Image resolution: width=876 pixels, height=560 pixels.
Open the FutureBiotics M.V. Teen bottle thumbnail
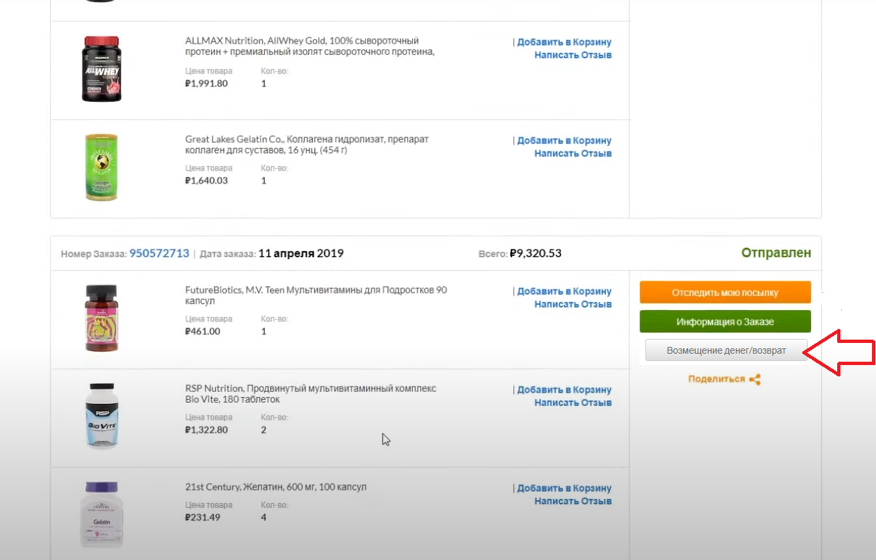(102, 318)
